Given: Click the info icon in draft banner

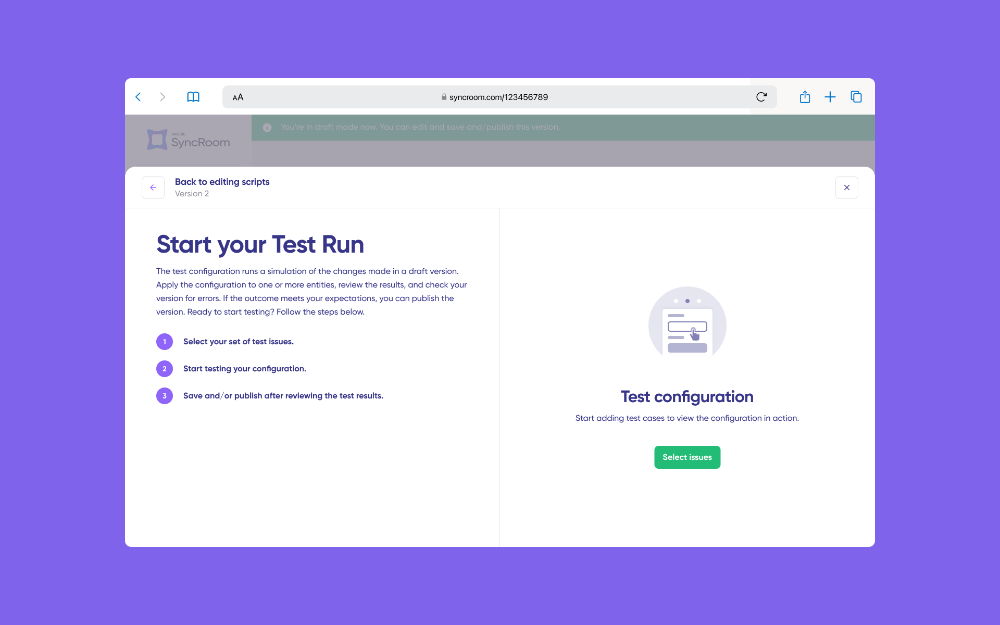Looking at the screenshot, I should tap(267, 128).
